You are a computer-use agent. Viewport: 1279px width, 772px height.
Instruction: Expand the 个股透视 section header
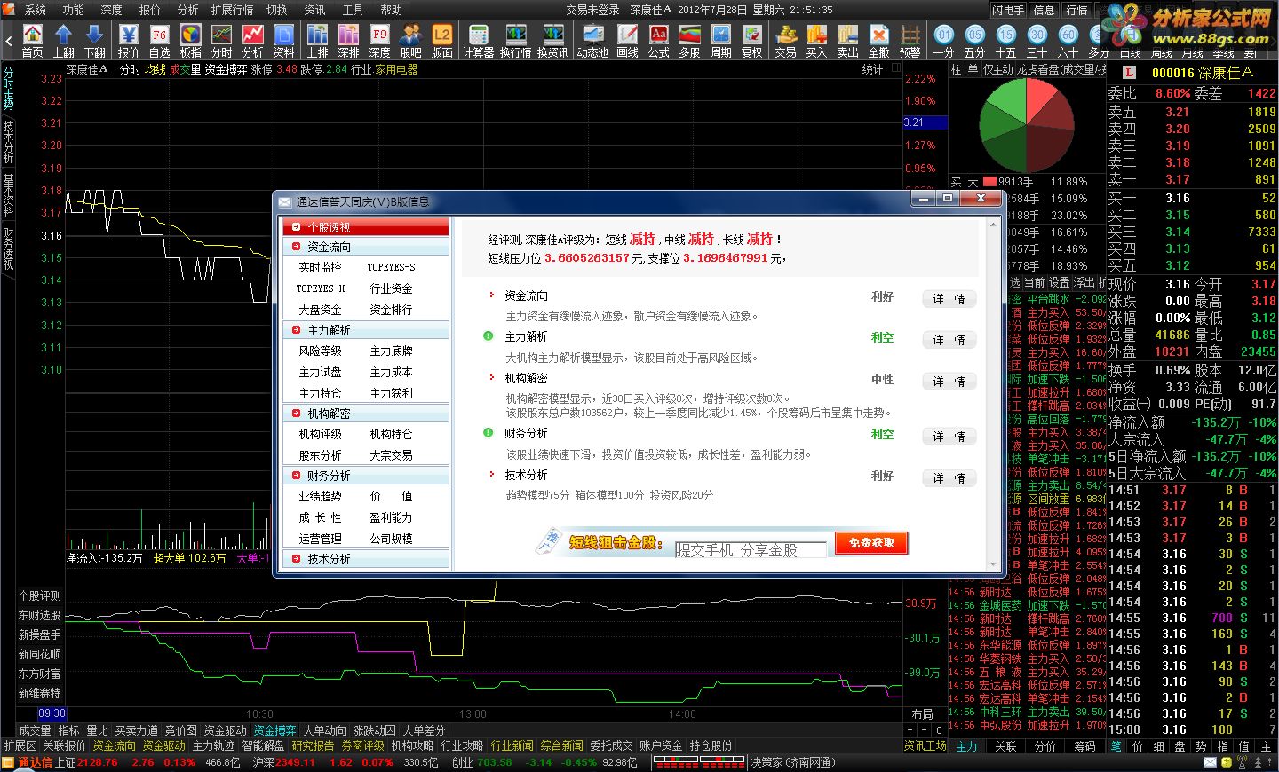(366, 227)
